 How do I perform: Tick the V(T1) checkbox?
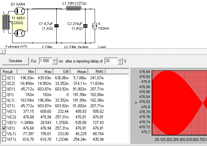pos(4,139)
